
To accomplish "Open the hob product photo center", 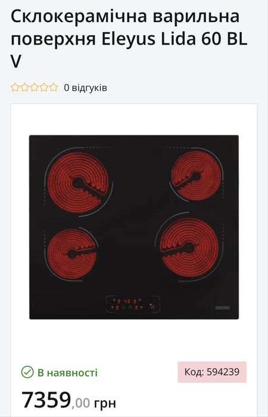I will point(134,227).
